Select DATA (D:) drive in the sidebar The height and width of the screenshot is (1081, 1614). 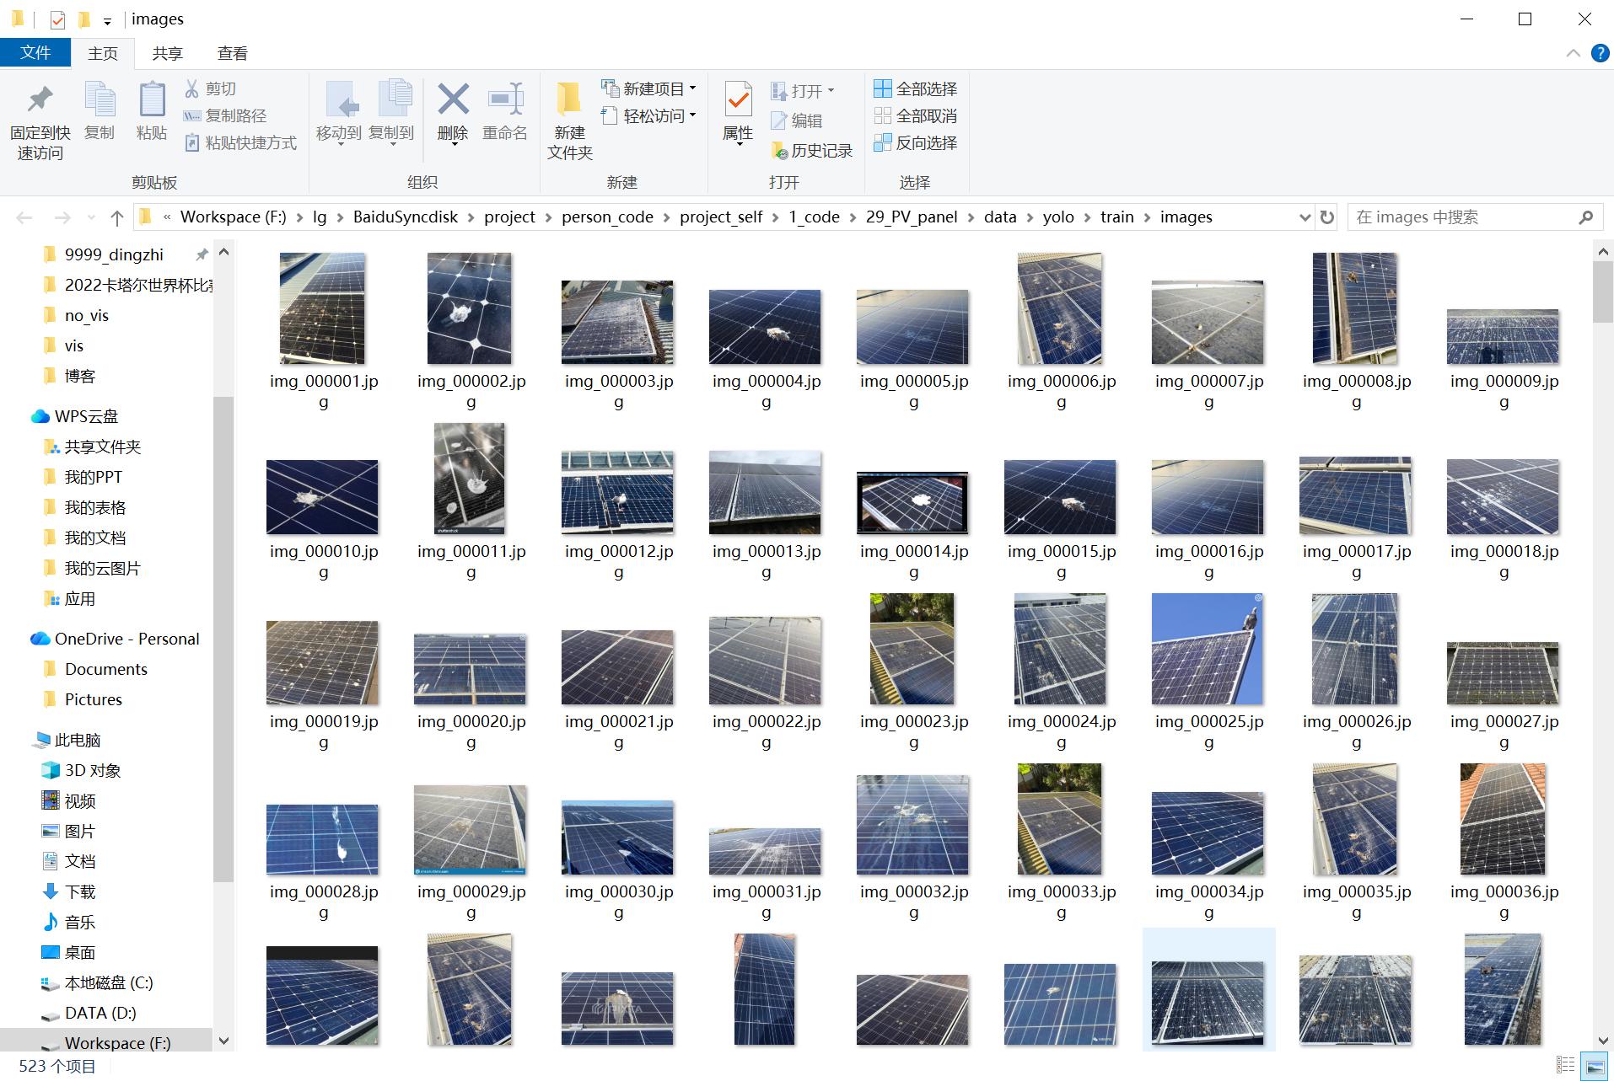pos(100,1013)
